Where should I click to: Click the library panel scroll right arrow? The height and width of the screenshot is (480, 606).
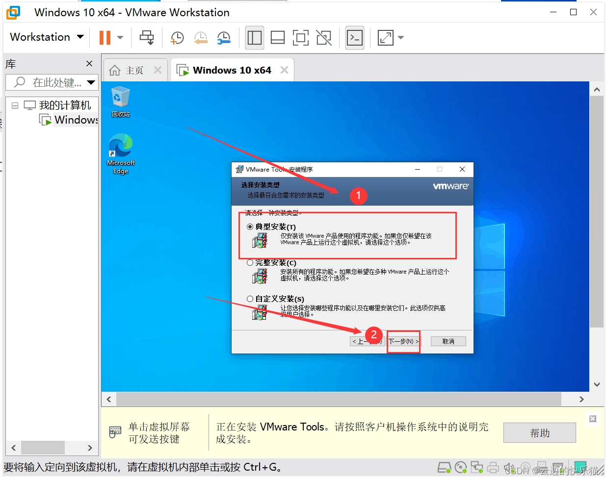tap(90, 448)
